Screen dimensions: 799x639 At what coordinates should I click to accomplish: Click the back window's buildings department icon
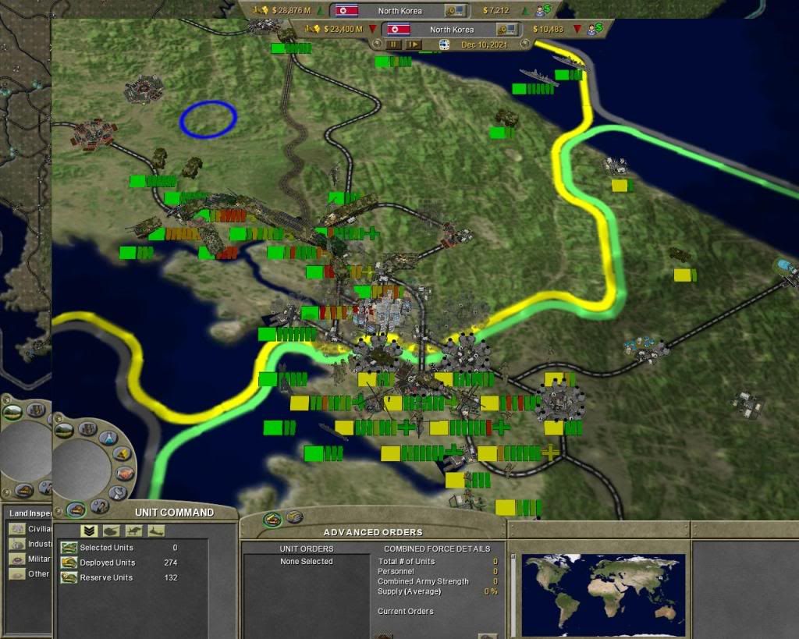pos(36,410)
